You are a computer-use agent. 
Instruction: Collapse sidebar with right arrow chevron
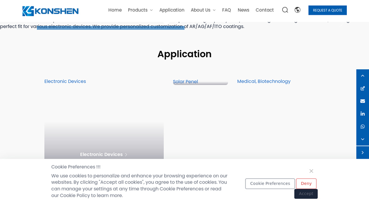click(x=363, y=153)
